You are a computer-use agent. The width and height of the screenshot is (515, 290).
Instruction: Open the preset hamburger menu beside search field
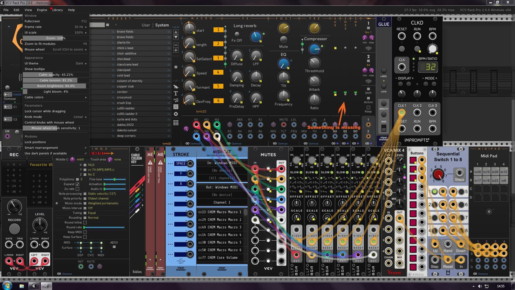pos(108,25)
